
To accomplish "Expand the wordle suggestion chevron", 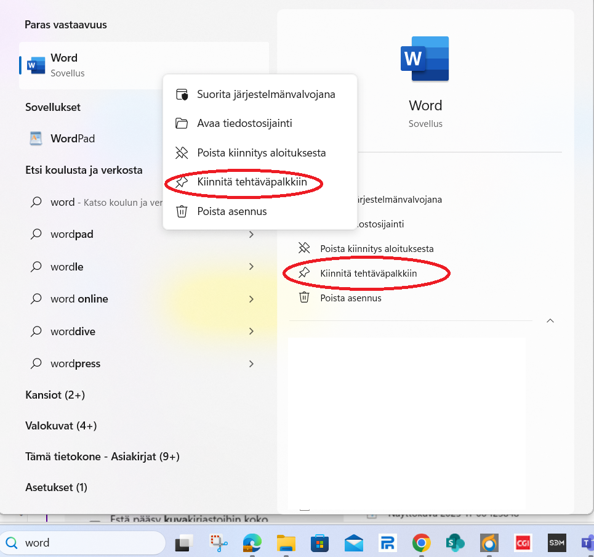I will [x=251, y=267].
